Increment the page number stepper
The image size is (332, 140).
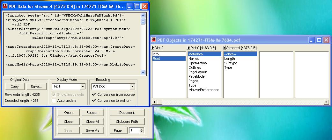click(x=142, y=129)
